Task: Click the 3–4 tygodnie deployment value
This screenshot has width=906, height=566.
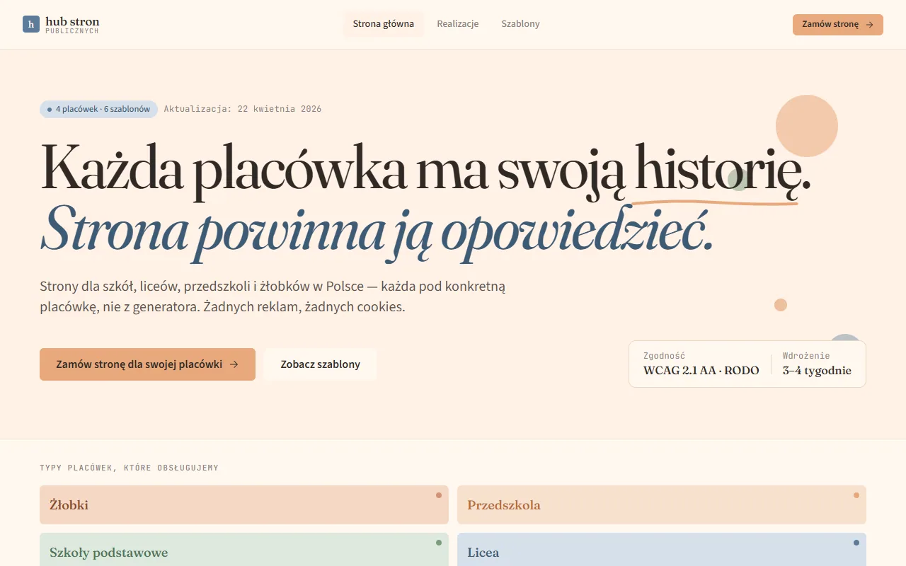Action: (817, 371)
